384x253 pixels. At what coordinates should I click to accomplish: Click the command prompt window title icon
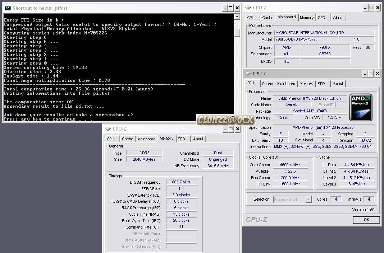point(8,8)
